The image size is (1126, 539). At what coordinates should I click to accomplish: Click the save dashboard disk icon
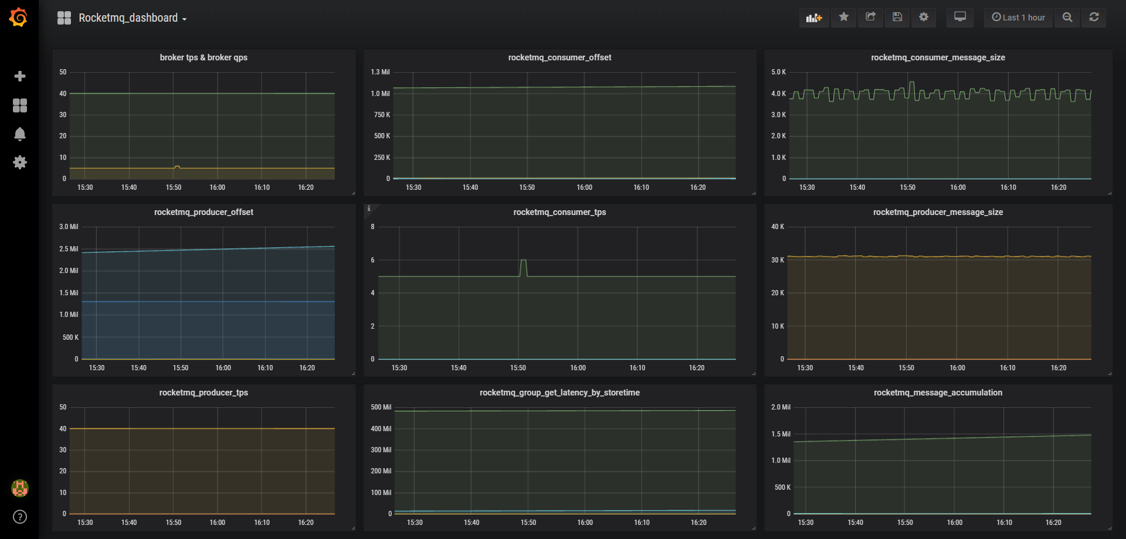coord(897,18)
